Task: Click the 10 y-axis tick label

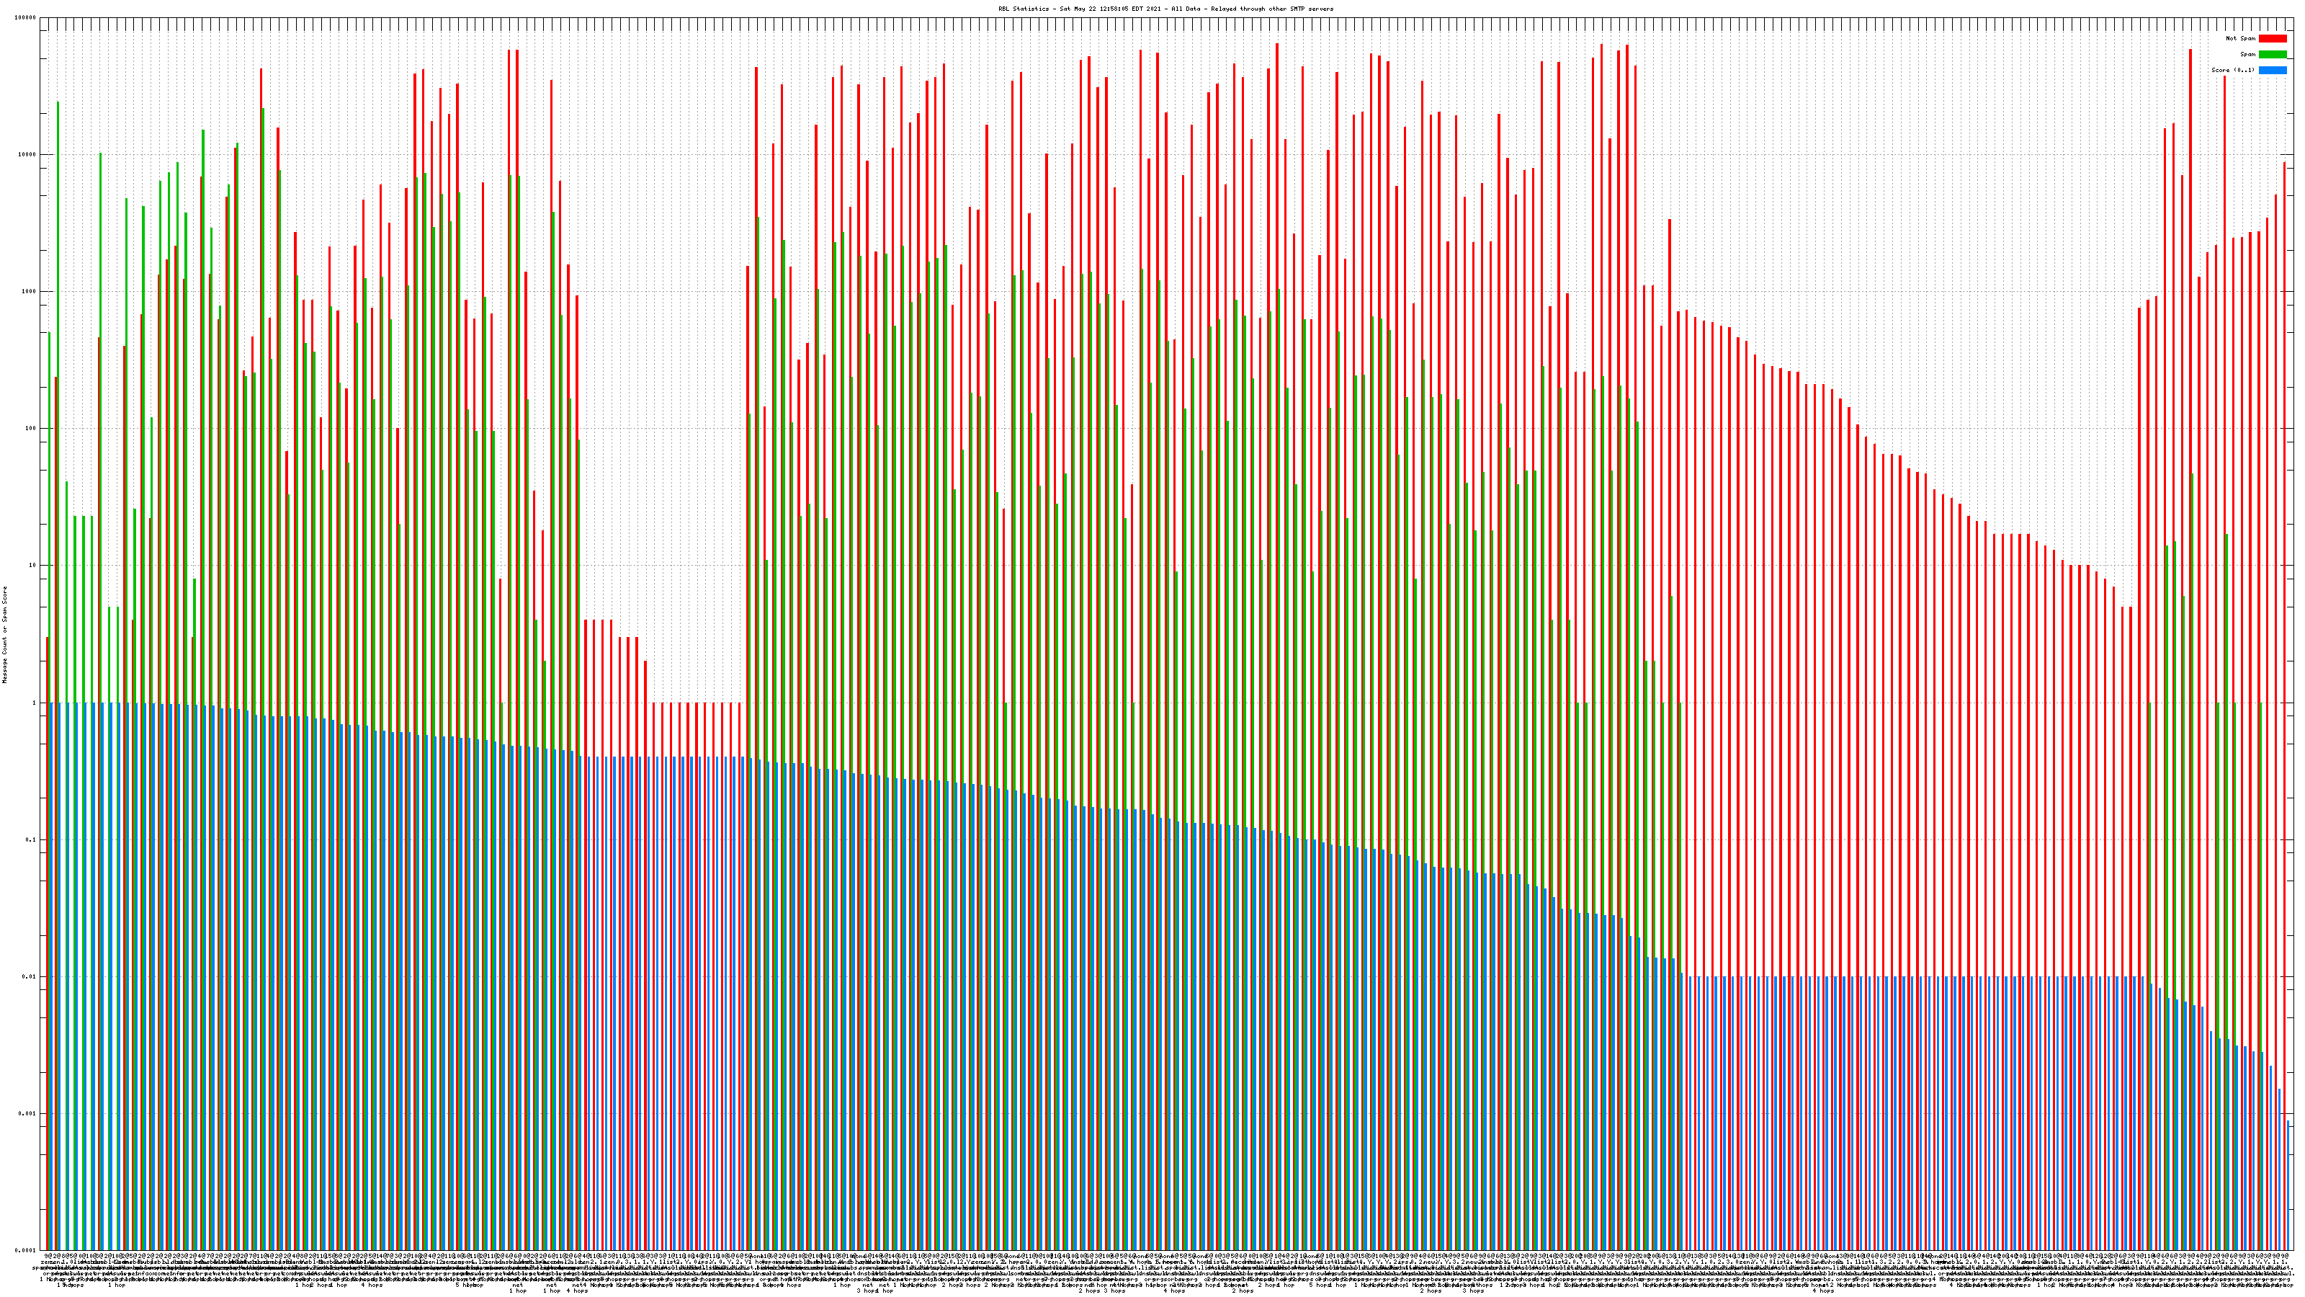Action: [33, 566]
